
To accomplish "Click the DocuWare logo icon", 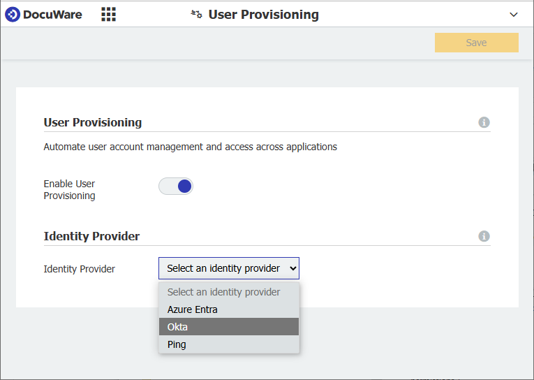I will [x=13, y=15].
